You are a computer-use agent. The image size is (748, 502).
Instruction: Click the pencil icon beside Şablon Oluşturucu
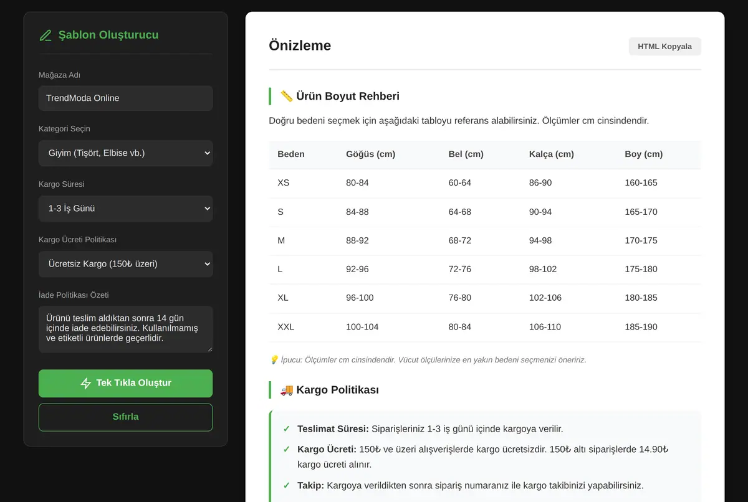pyautogui.click(x=46, y=36)
